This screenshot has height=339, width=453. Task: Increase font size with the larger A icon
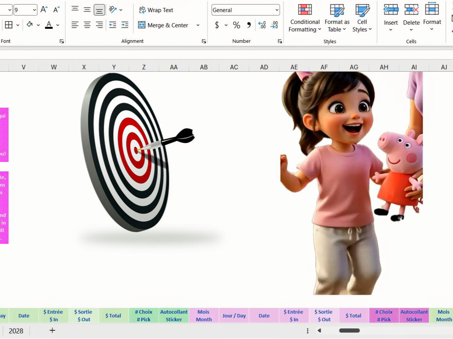point(44,9)
